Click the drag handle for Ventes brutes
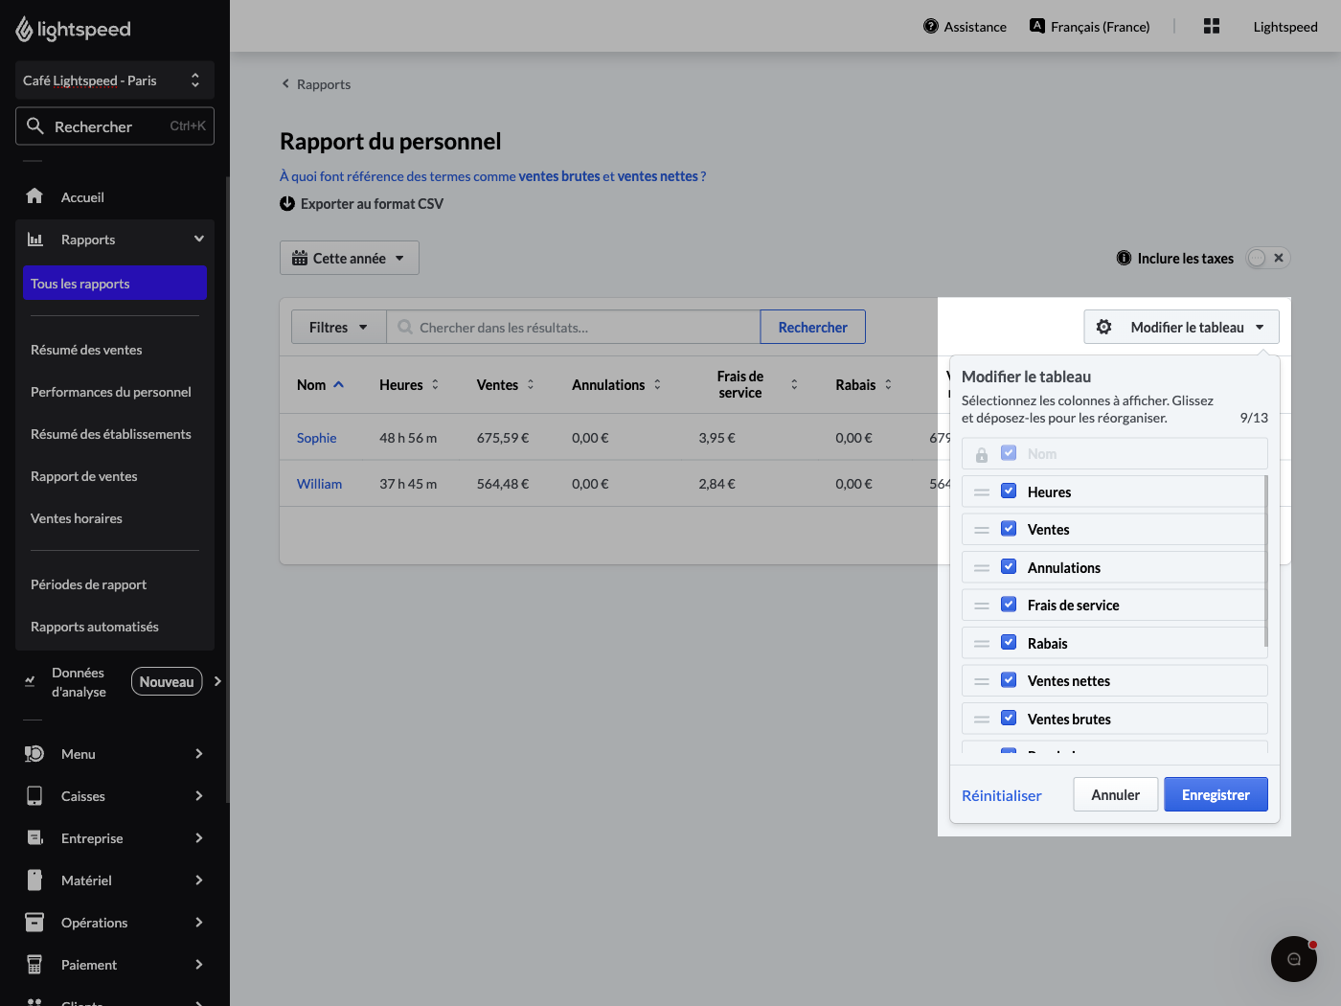Screen dimensions: 1341x1006 coord(982,720)
